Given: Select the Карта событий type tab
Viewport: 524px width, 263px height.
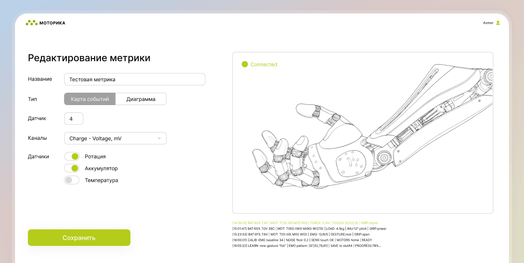Looking at the screenshot, I should [x=90, y=99].
